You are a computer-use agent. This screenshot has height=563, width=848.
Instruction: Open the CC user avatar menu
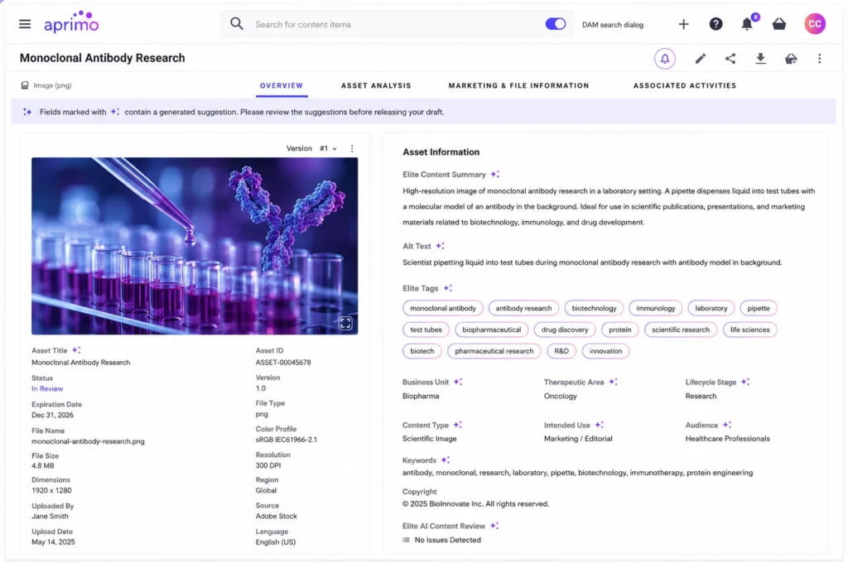tap(815, 24)
